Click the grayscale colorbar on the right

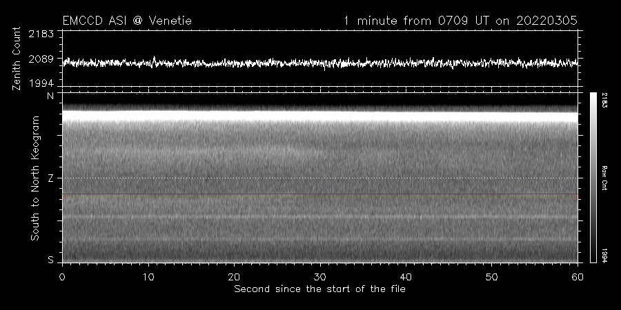pos(593,178)
